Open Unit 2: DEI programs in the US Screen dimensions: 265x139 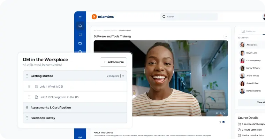[59, 97]
